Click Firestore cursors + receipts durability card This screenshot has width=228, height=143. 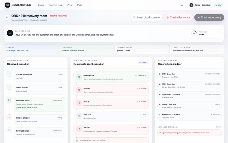click(x=86, y=49)
